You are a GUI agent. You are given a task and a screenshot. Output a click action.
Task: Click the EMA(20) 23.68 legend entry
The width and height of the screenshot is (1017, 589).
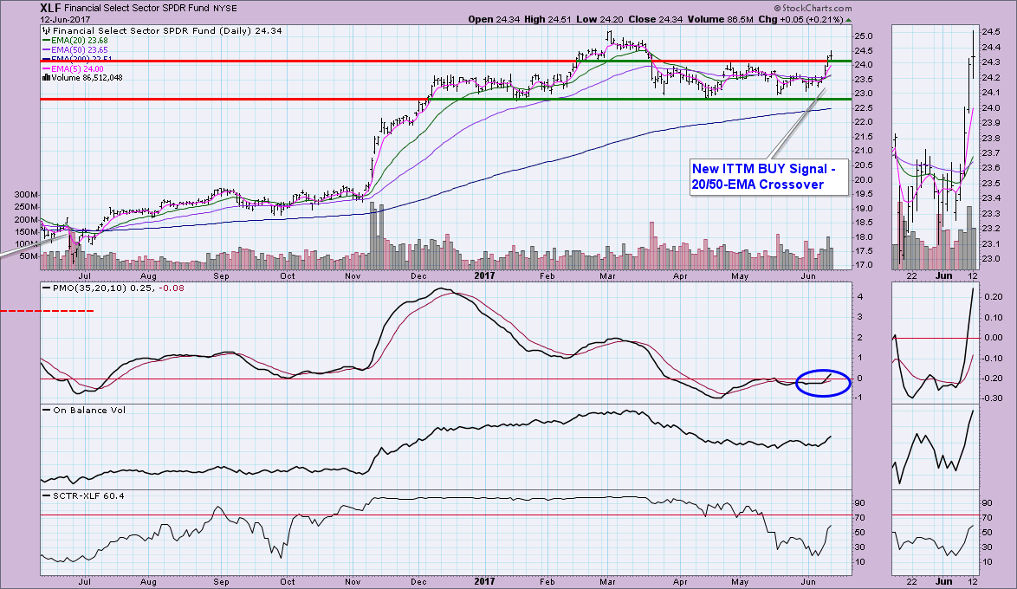pos(74,40)
